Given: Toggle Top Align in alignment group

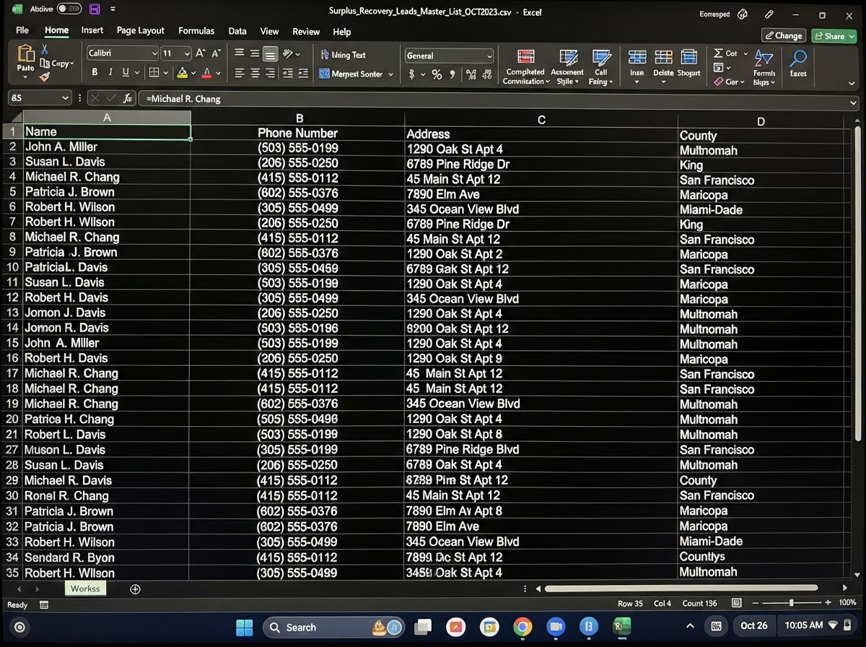Looking at the screenshot, I should pyautogui.click(x=240, y=53).
